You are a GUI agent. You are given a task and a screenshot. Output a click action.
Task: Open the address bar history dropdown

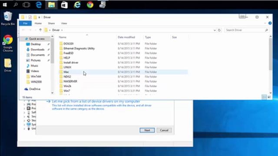point(215,30)
